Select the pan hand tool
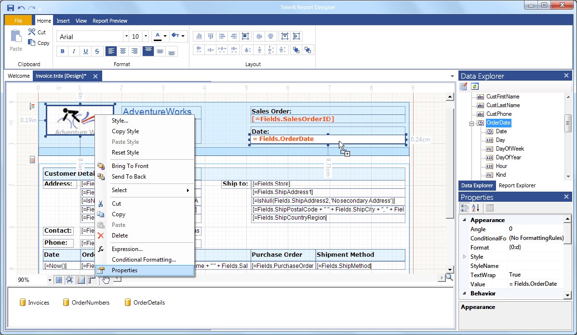This screenshot has height=335, width=577. 106,280
